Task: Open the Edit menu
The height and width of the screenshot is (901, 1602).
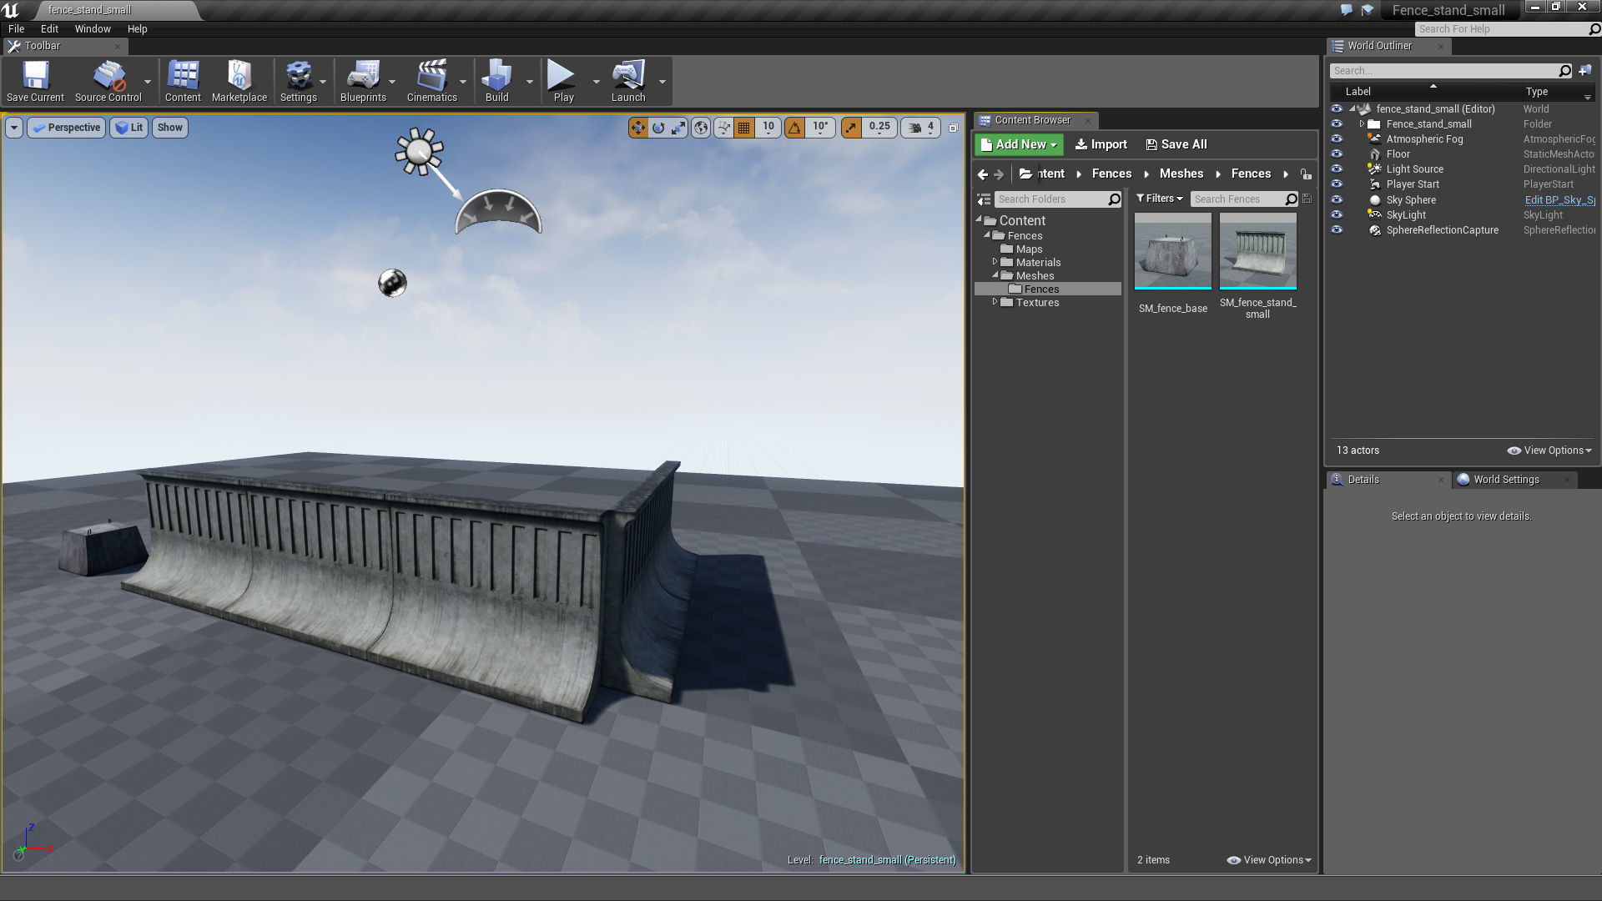Action: coord(49,28)
